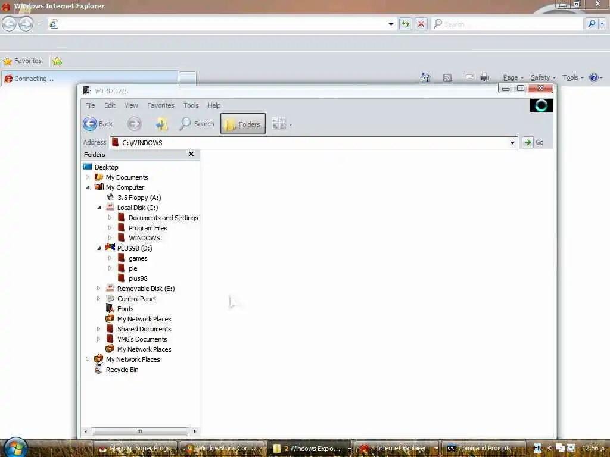Toggle the Folders pane button
The width and height of the screenshot is (610, 457).
[x=243, y=124]
